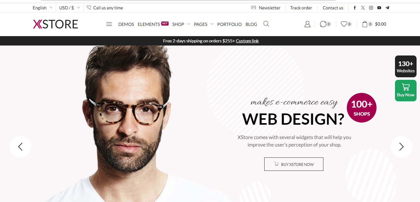Open the YouTube social icon
Screen dimensions: 420x202
[379, 8]
